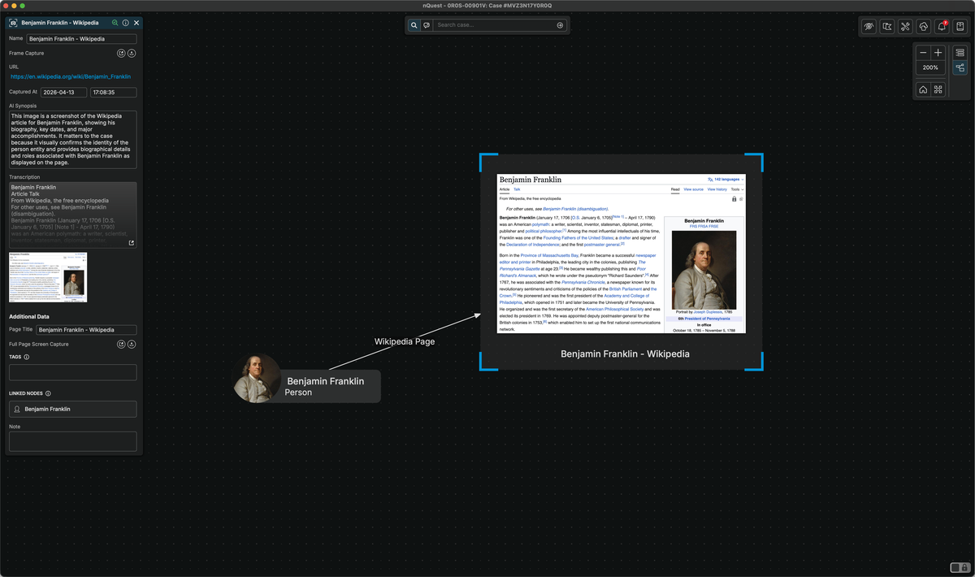
Task: Open the info icon next to the panel title
Action: [x=125, y=23]
